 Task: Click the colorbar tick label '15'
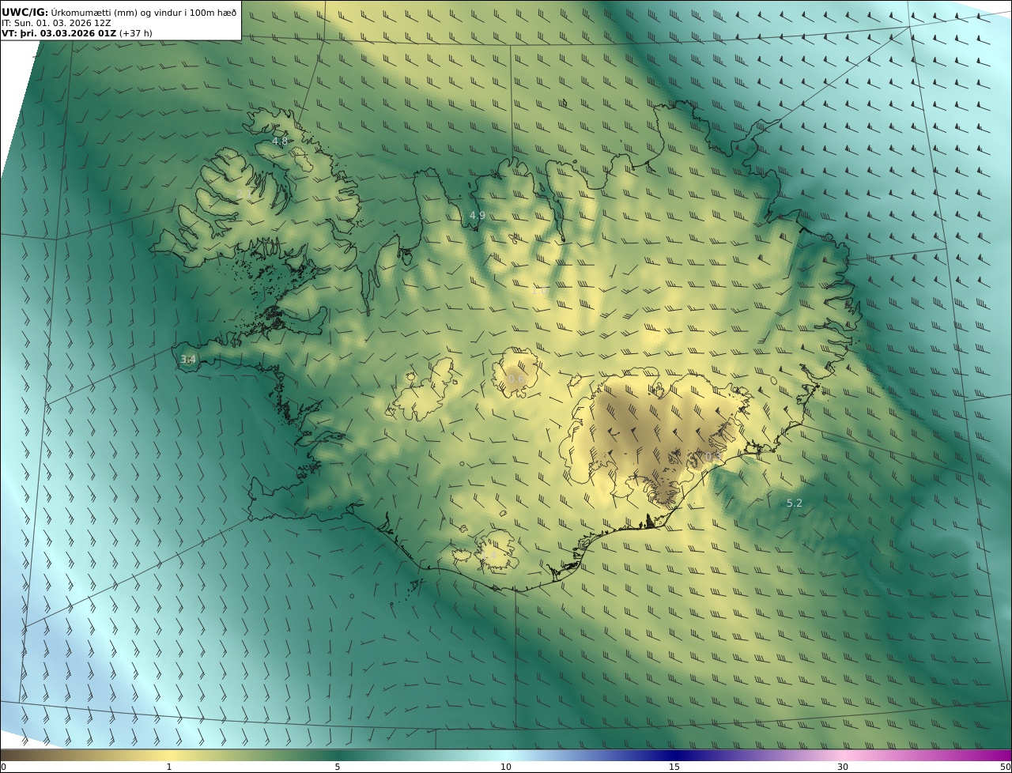(674, 767)
